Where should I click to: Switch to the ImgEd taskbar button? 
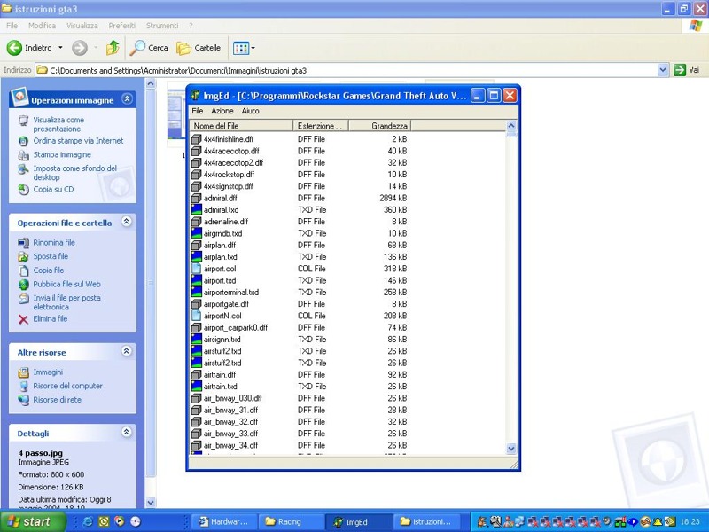coord(358,521)
